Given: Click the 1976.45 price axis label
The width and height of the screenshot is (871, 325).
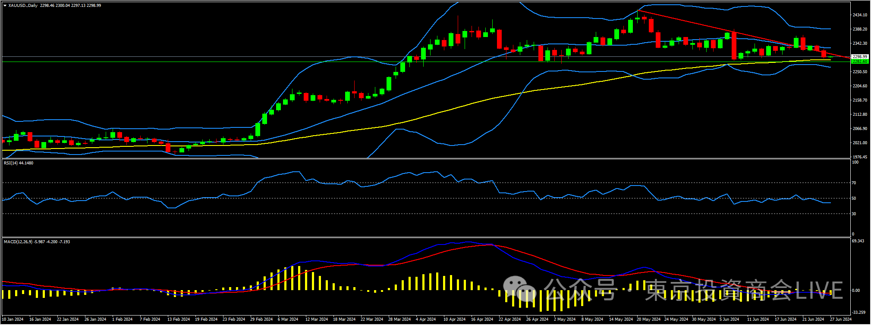Looking at the screenshot, I should pyautogui.click(x=860, y=157).
